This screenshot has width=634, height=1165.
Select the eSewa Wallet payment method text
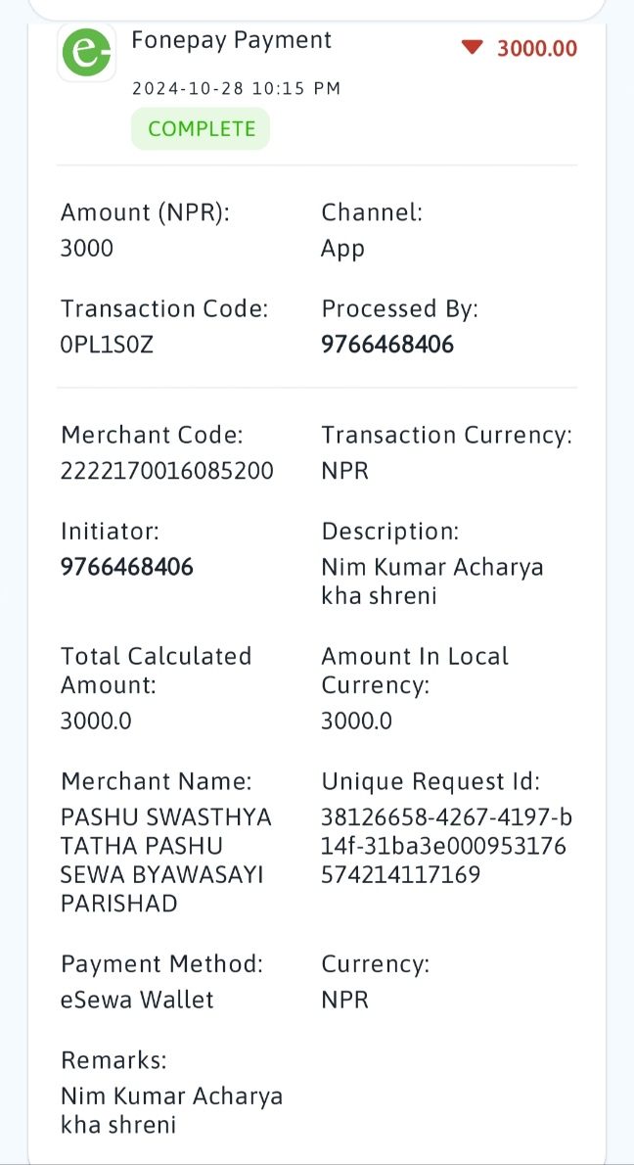[137, 1000]
